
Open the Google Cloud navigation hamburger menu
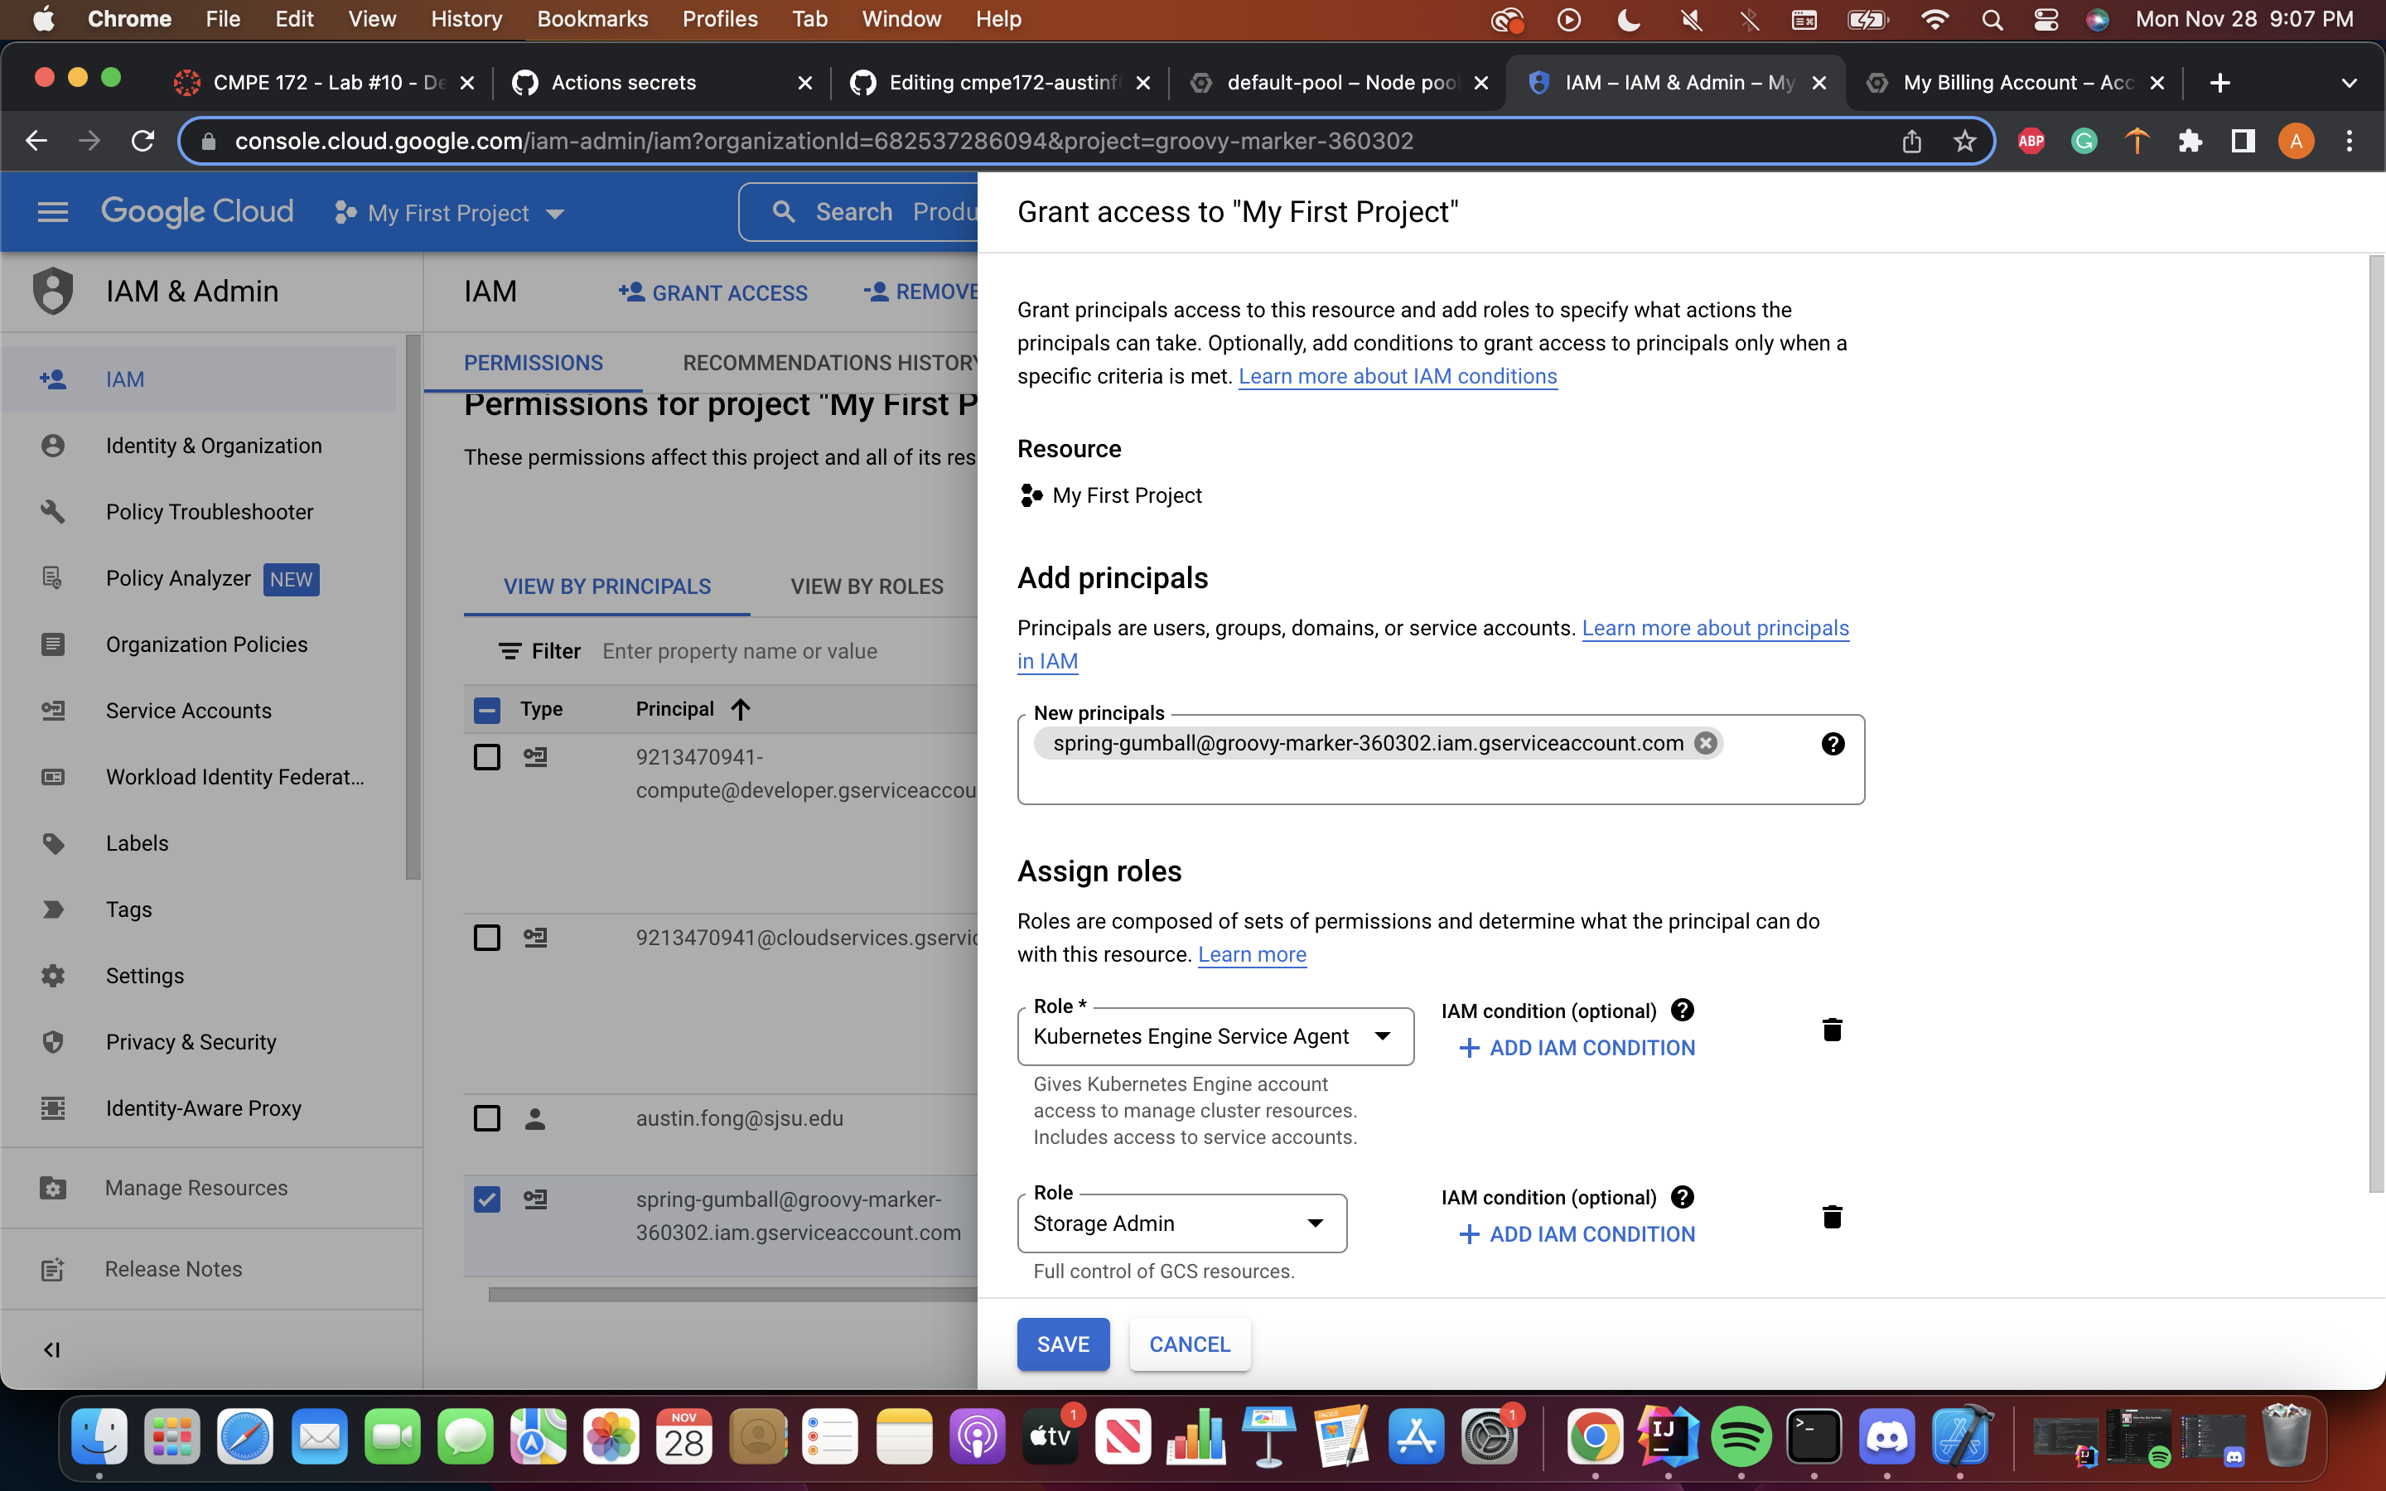[x=52, y=212]
